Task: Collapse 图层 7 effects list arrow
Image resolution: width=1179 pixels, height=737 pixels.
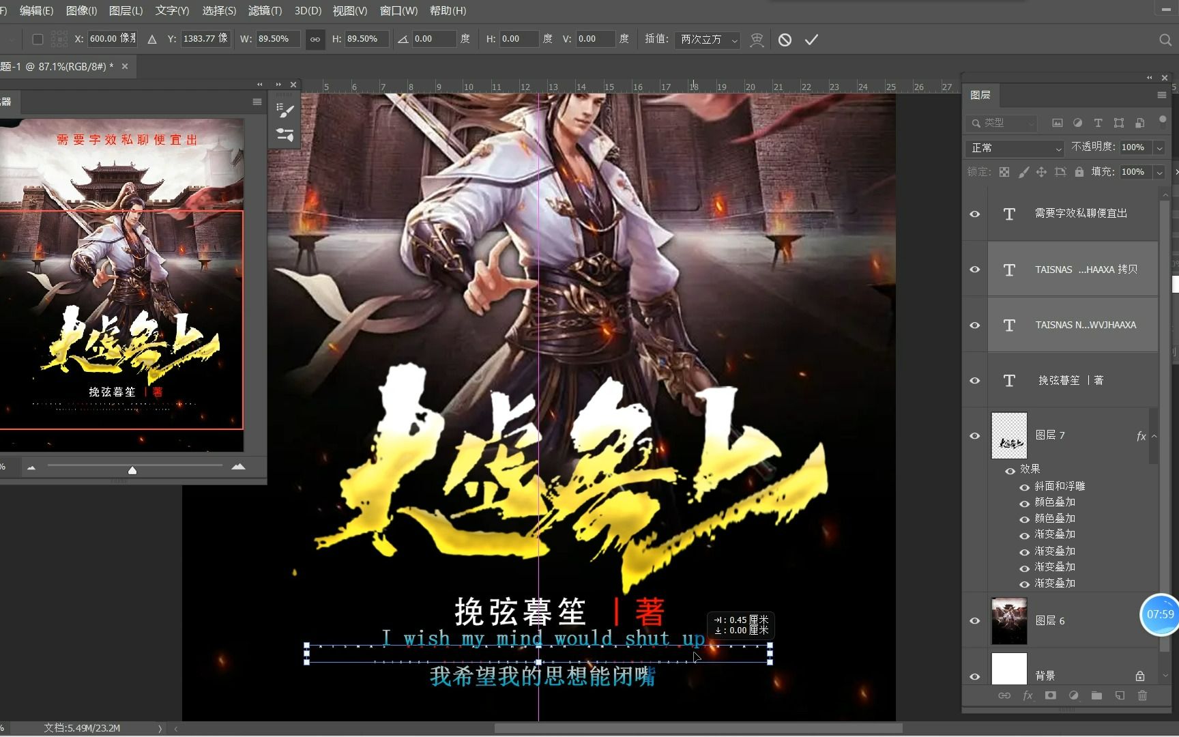Action: pos(1154,436)
